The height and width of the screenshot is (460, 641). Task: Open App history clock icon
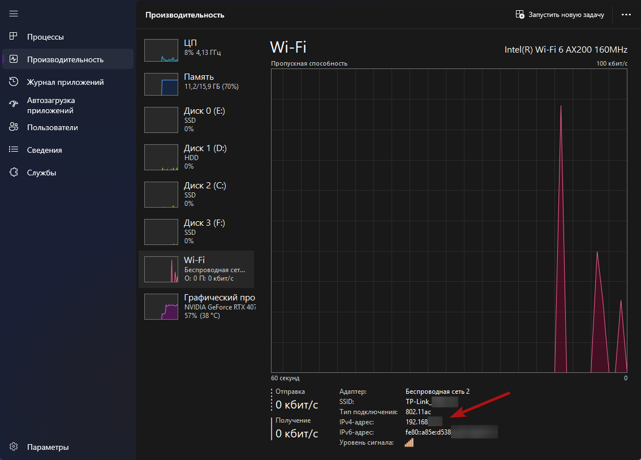pyautogui.click(x=14, y=82)
